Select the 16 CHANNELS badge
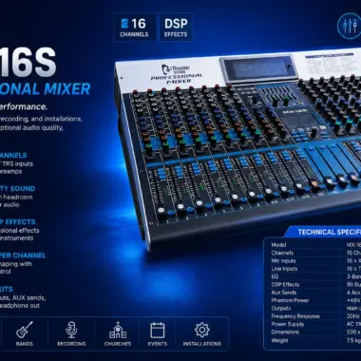Screen dimensions: 361x361 click(134, 27)
